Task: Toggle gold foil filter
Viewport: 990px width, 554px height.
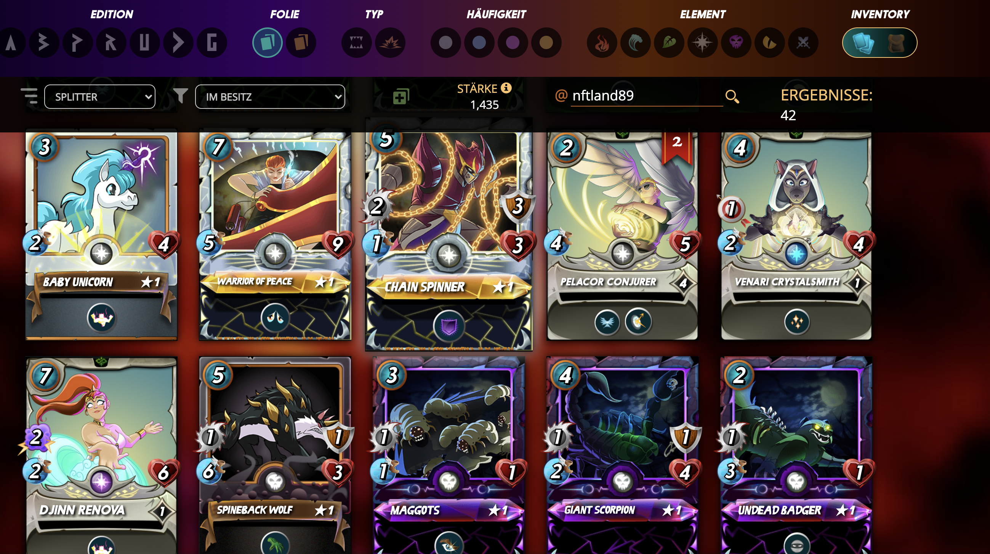Action: pos(301,43)
